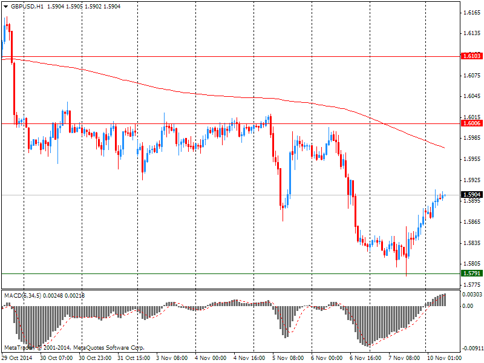
Task: Click the 4 Nov 16:00 time label
Action: [249, 358]
